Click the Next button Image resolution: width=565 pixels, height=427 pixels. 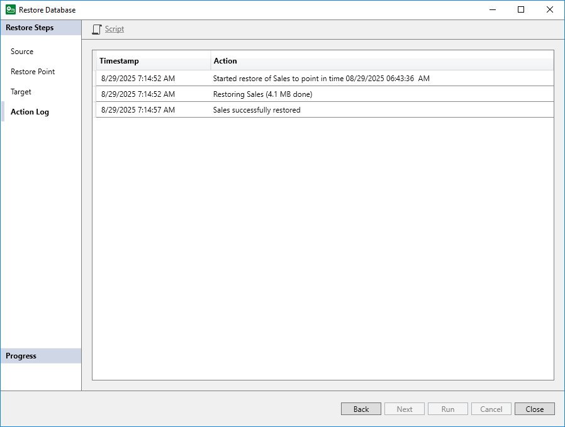click(x=404, y=409)
